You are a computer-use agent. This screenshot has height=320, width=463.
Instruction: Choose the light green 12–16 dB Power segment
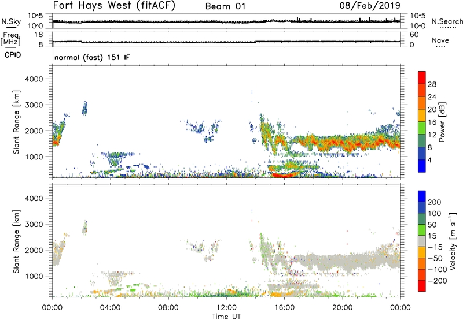422,128
